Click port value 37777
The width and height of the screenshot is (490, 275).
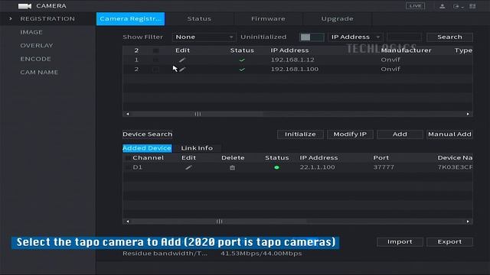[384, 167]
